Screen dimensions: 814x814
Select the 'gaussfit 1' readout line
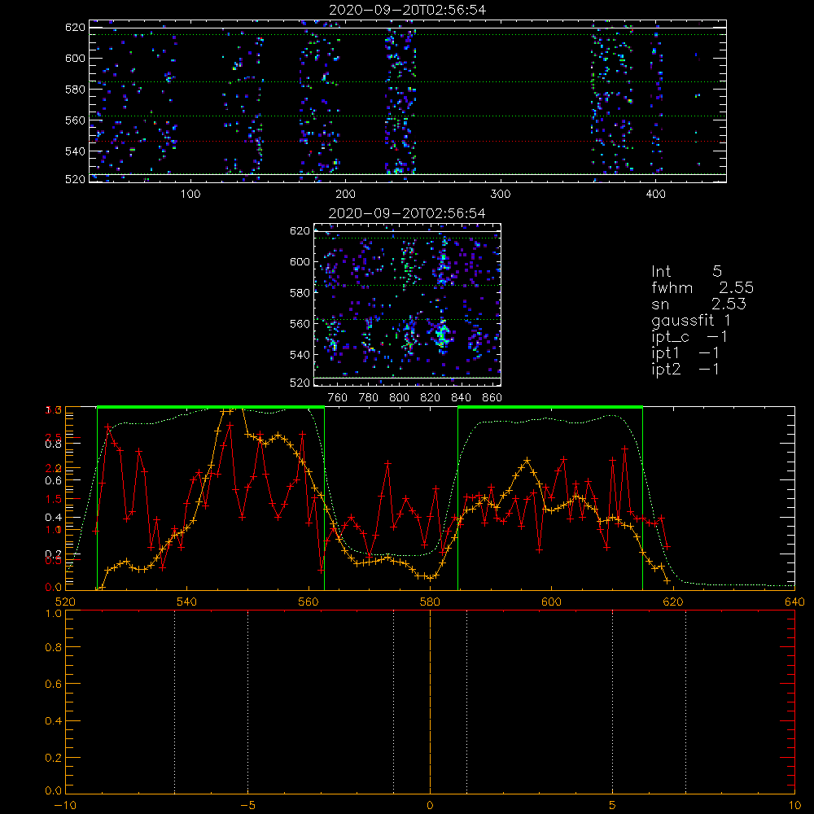click(691, 320)
